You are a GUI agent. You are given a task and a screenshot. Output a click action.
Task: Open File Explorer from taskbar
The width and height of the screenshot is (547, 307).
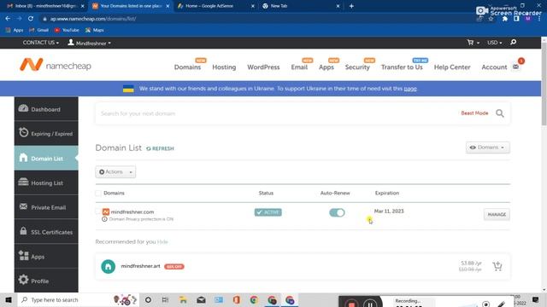[x=183, y=299]
